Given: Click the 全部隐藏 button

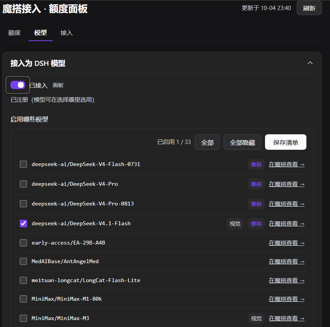Looking at the screenshot, I should 242,142.
